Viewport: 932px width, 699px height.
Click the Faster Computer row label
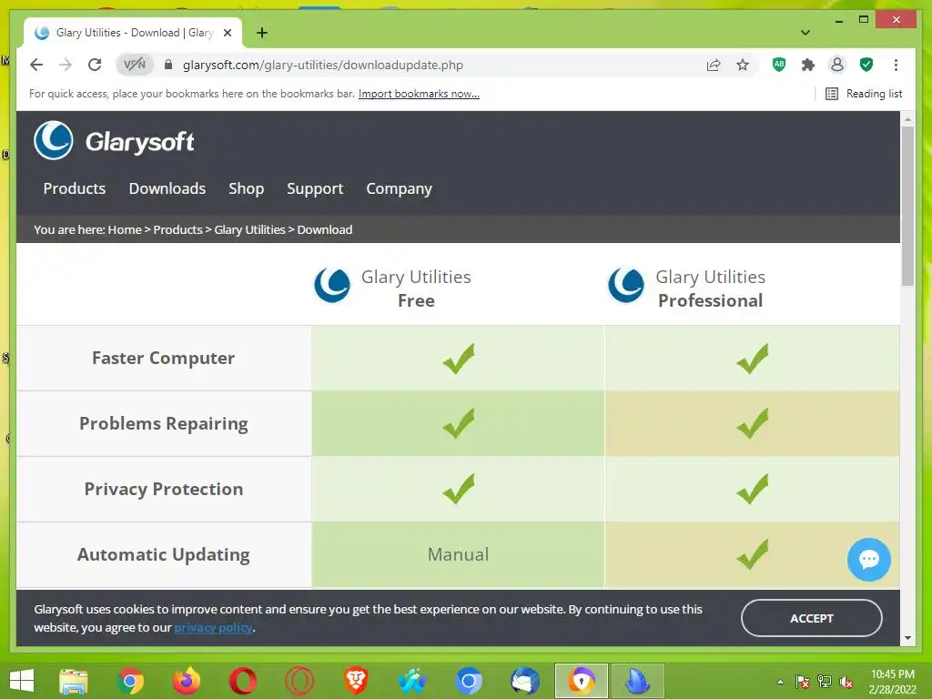click(164, 358)
